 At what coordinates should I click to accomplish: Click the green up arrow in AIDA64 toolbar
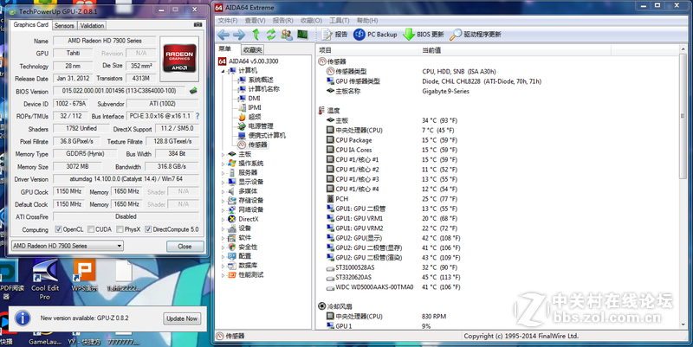tap(256, 35)
